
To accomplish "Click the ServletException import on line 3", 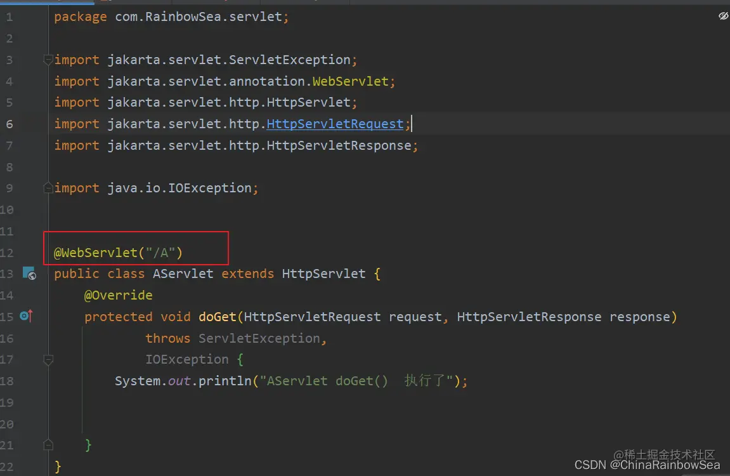I will [x=290, y=60].
